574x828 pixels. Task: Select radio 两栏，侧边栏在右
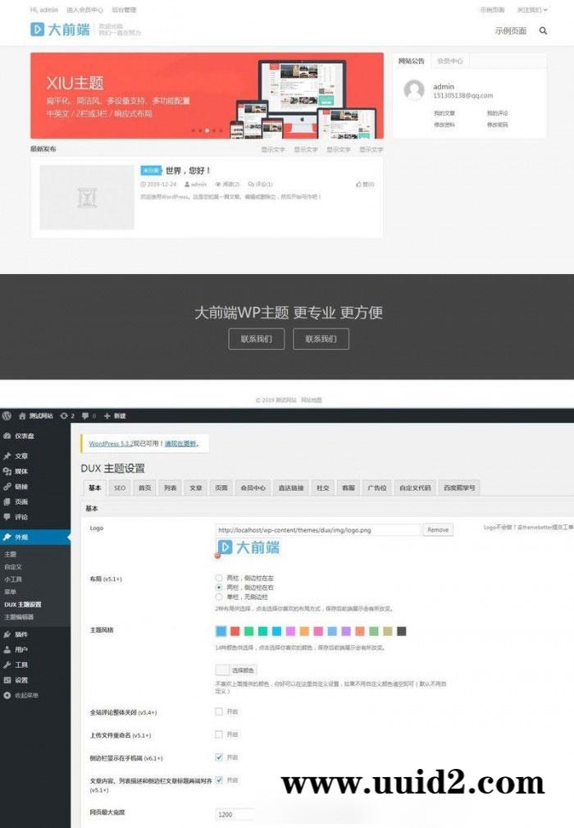(x=218, y=588)
